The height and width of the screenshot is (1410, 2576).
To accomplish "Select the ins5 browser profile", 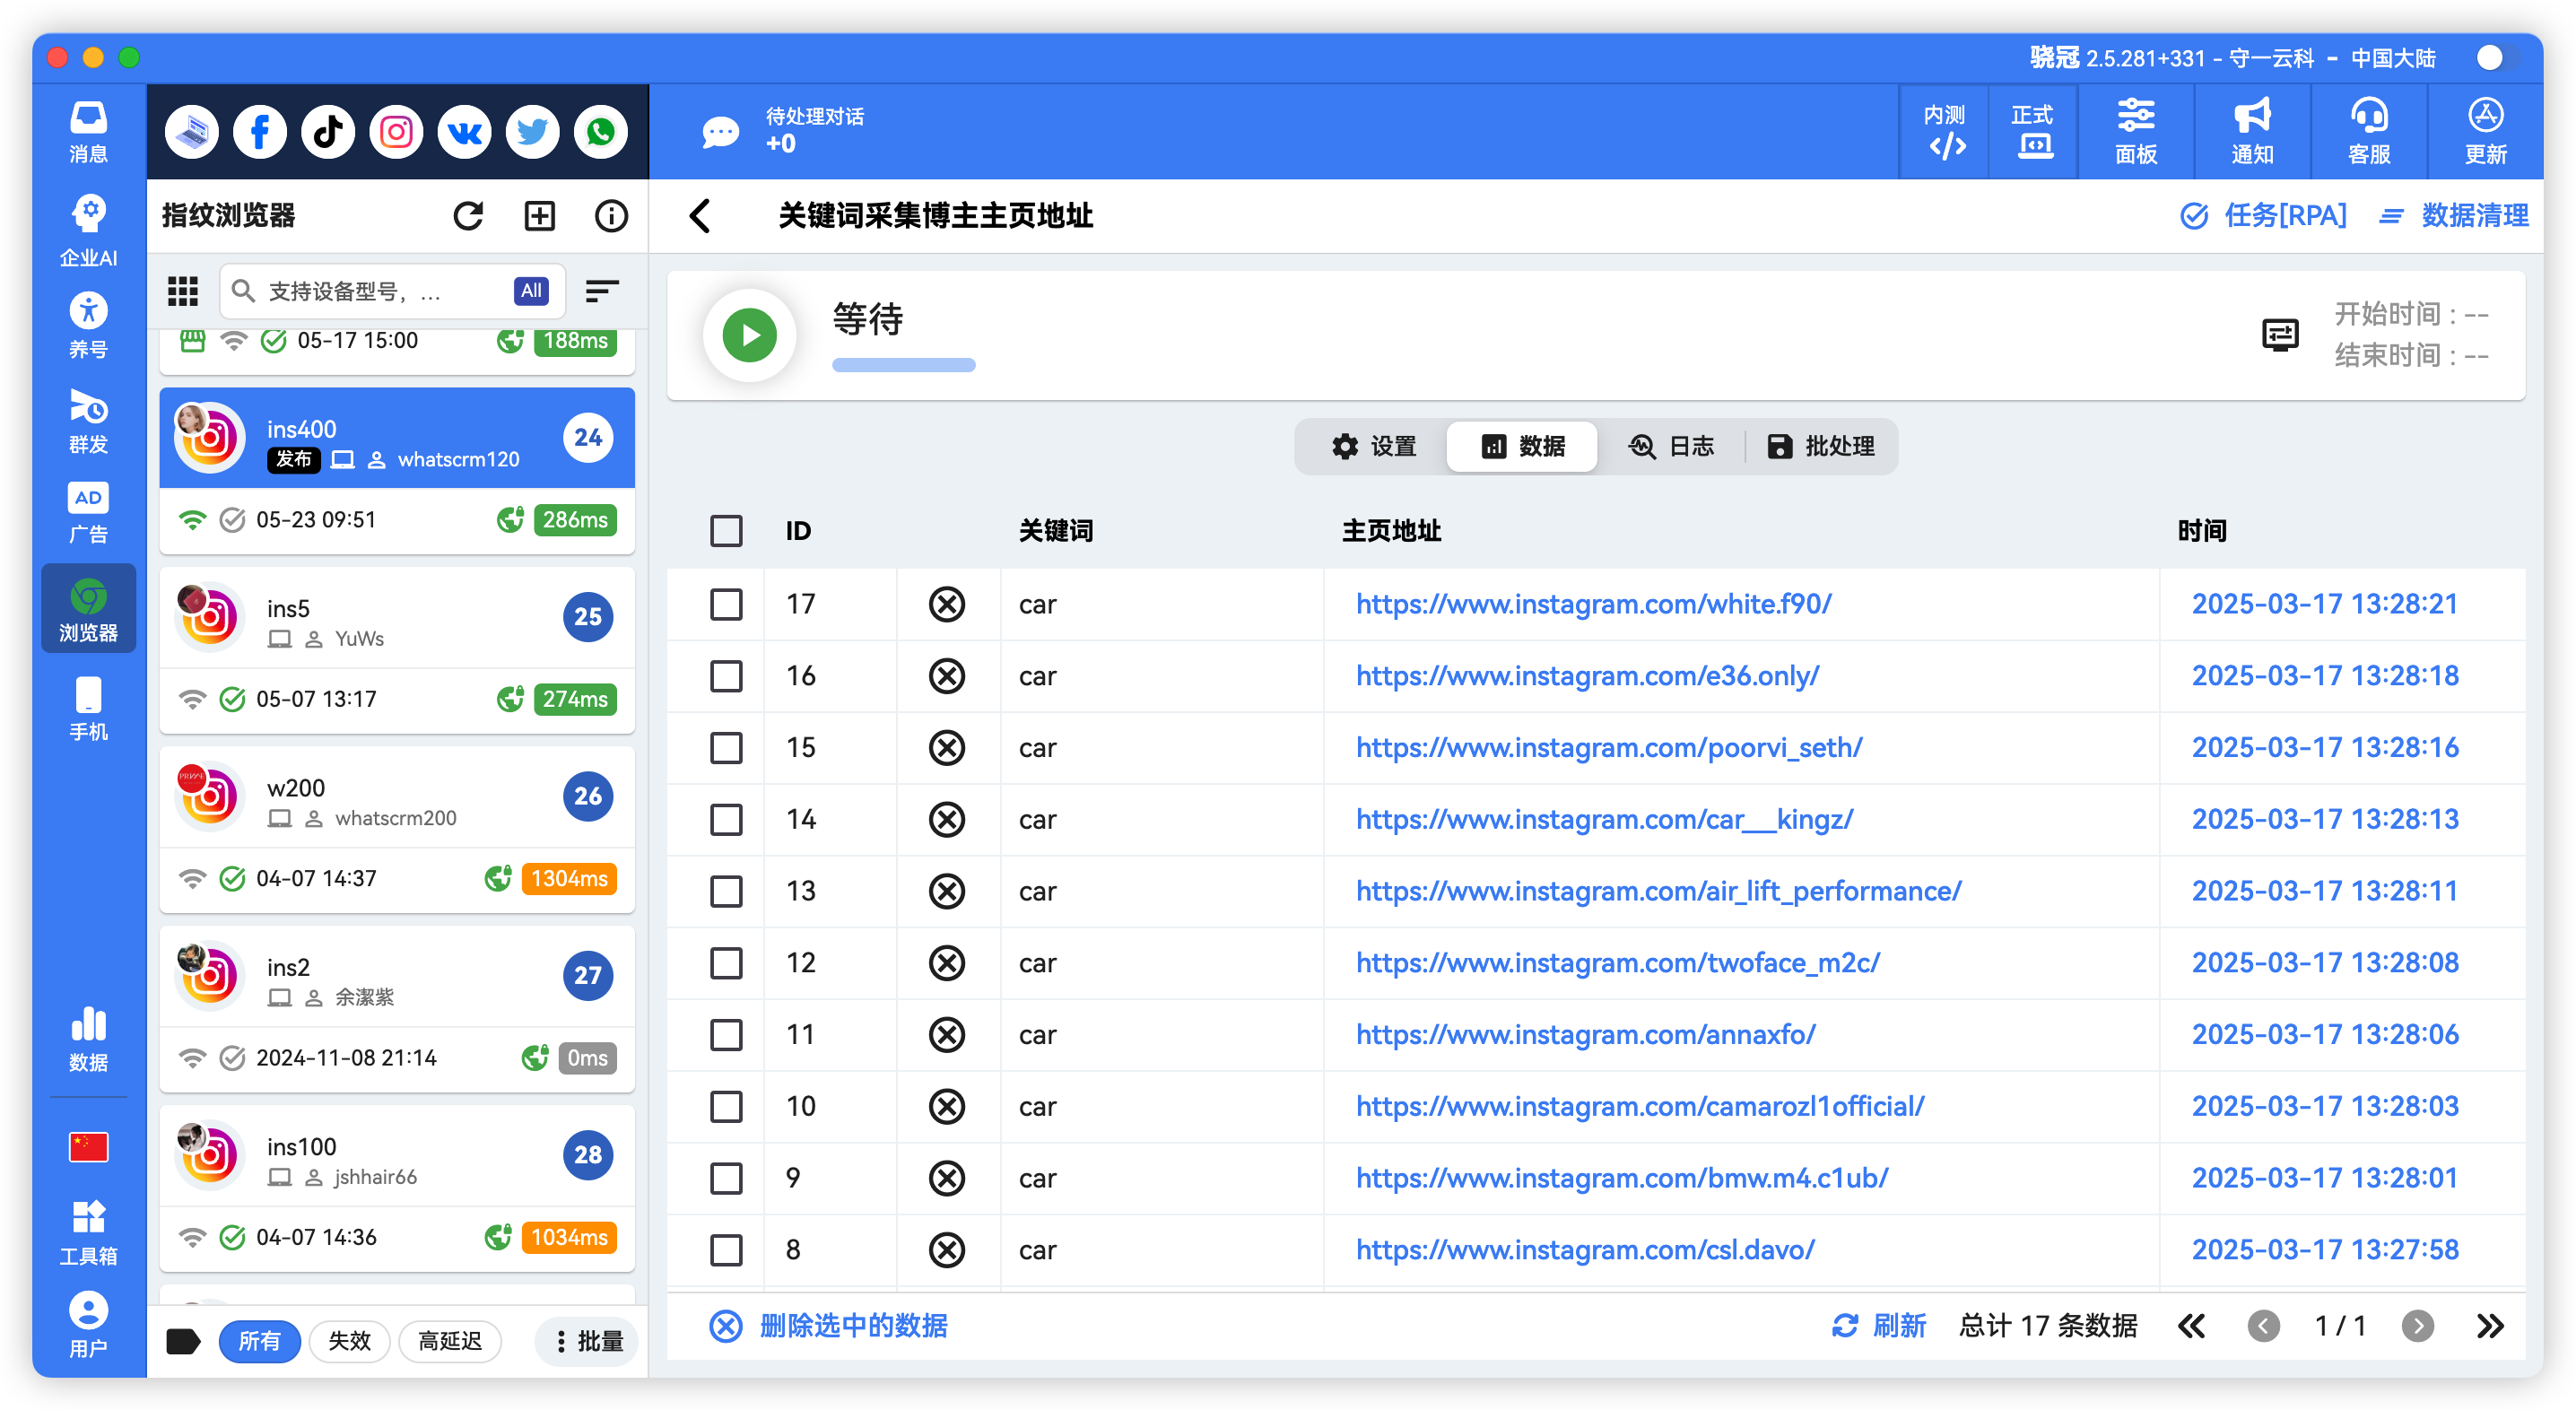I will [396, 617].
